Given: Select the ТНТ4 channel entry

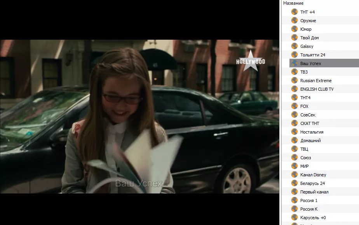Looking at the screenshot, I should click(305, 98).
